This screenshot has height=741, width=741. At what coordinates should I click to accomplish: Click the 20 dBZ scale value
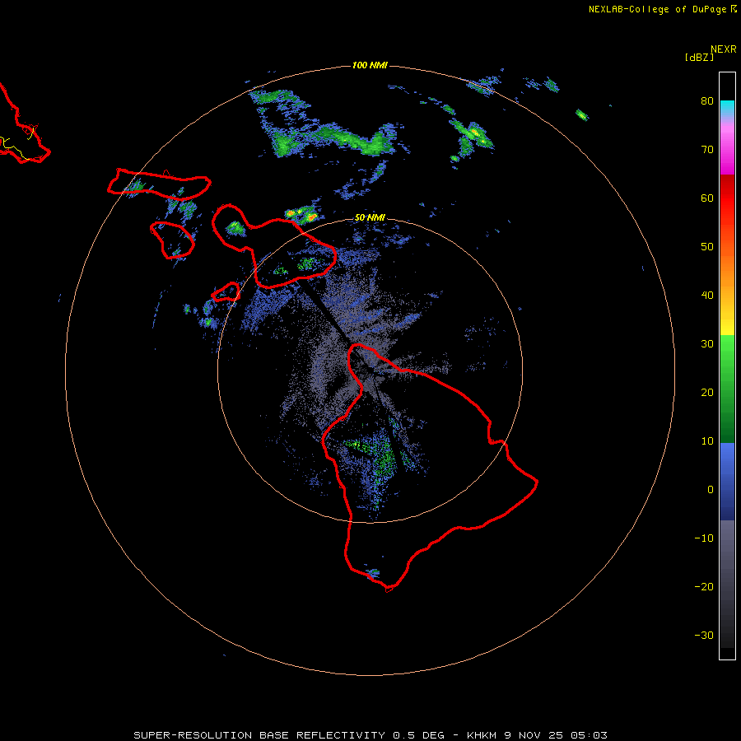click(x=707, y=393)
